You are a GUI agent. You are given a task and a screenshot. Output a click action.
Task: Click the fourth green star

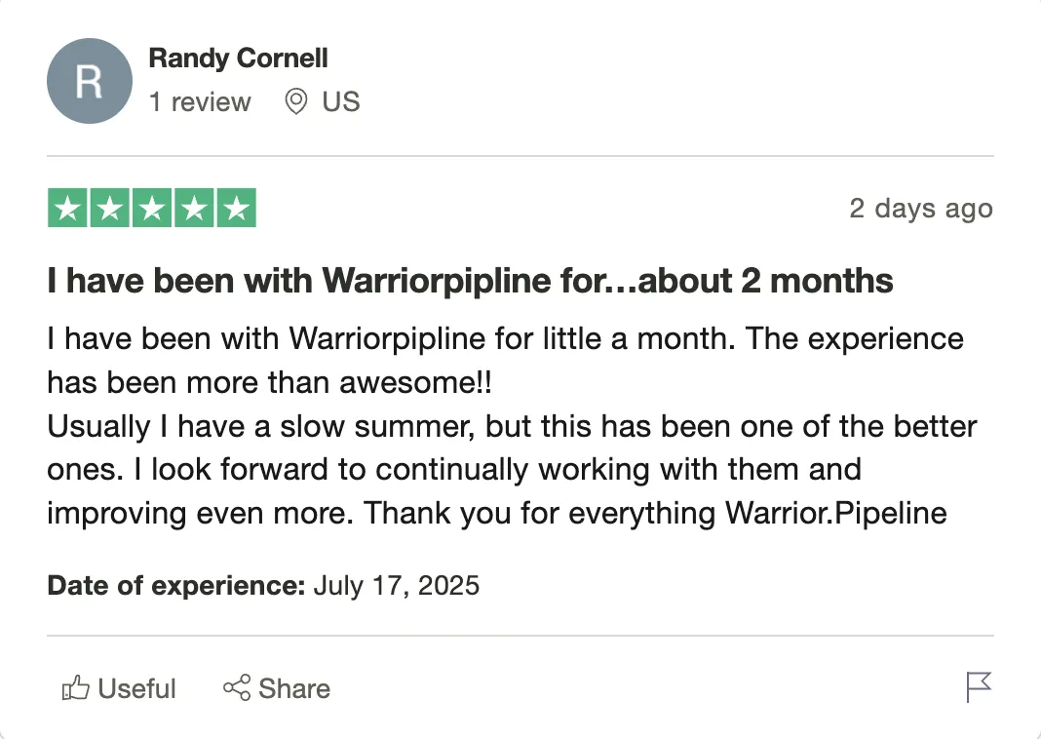[x=194, y=208]
